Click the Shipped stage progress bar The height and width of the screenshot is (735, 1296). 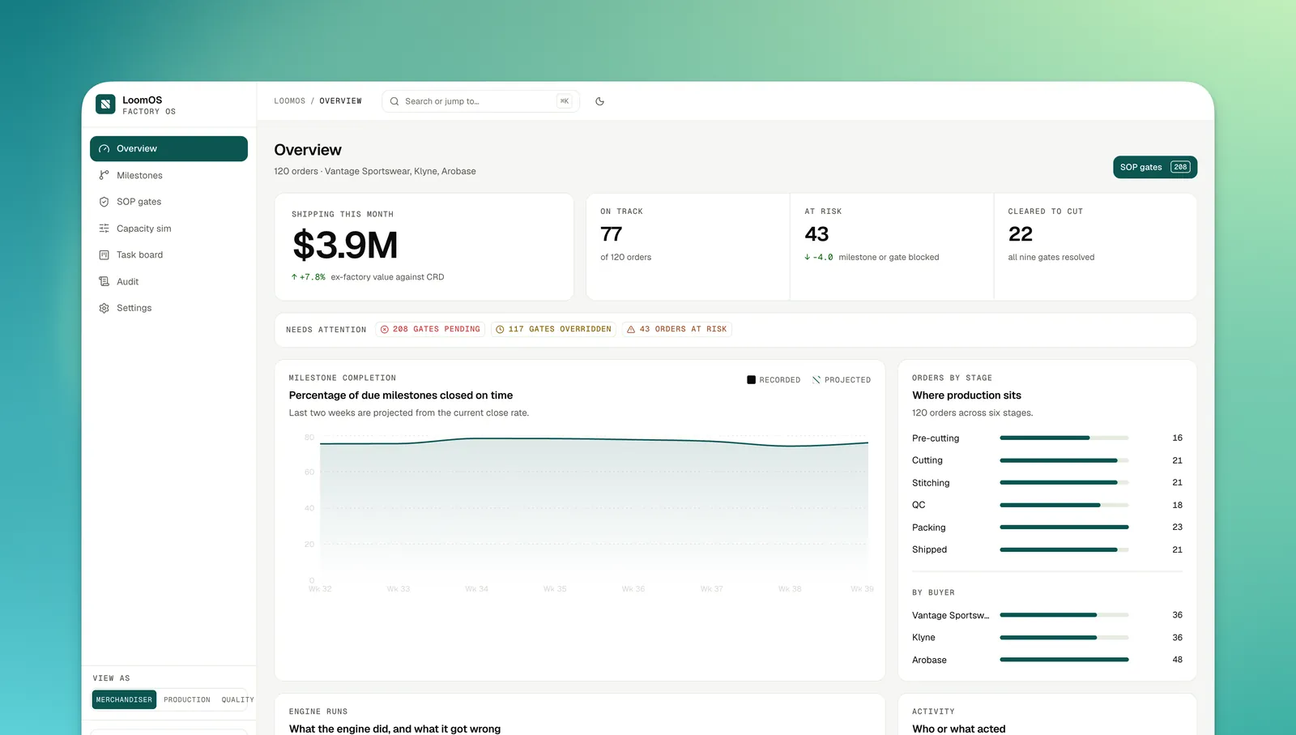pos(1064,549)
